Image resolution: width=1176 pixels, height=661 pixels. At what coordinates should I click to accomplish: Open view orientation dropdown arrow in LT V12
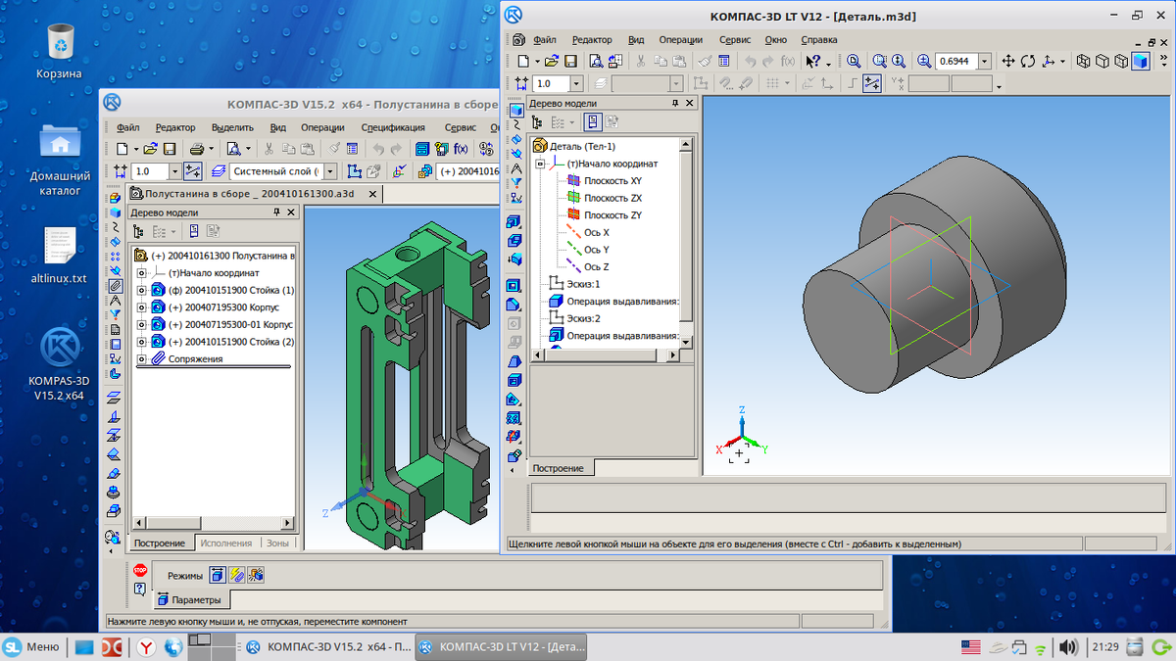1062,61
